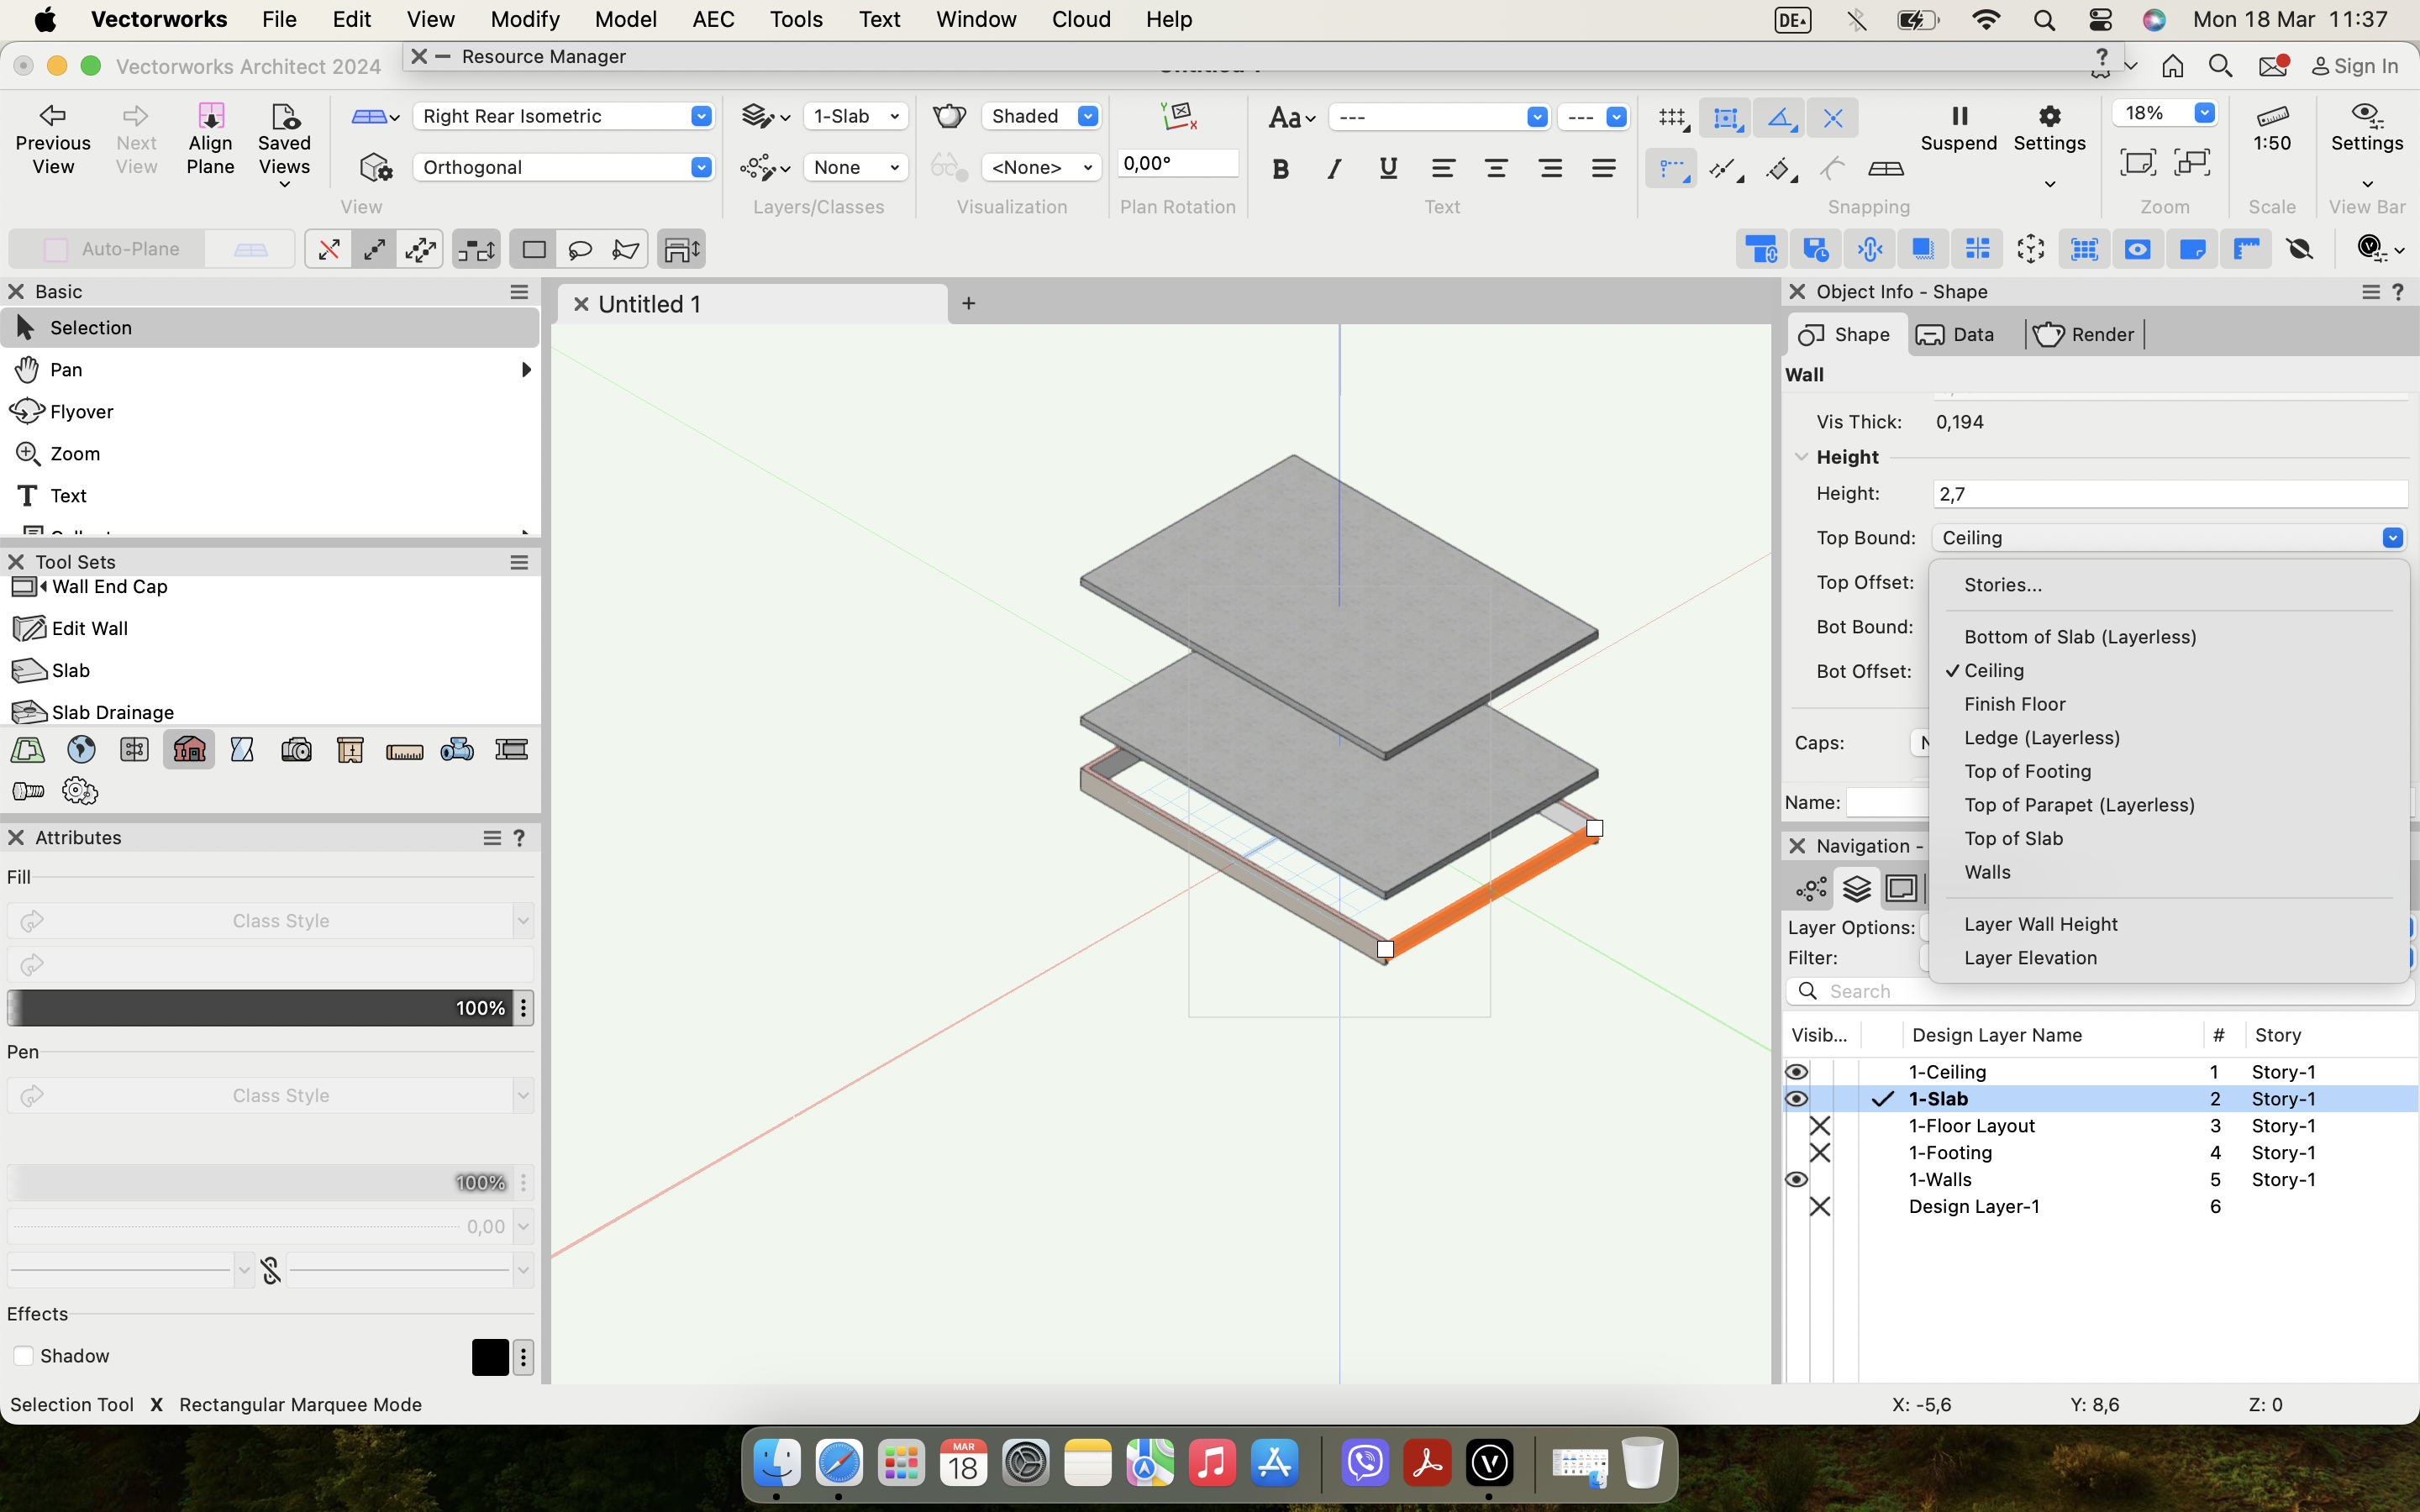Click the Shadow color swatch
Viewport: 2420px width, 1512px height.
click(x=490, y=1356)
